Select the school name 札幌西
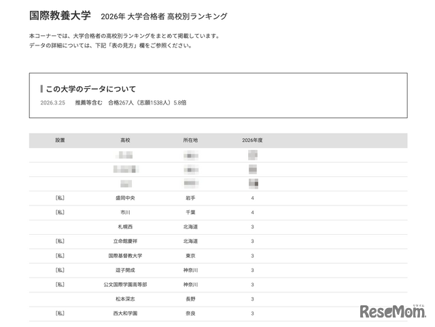 [125, 227]
